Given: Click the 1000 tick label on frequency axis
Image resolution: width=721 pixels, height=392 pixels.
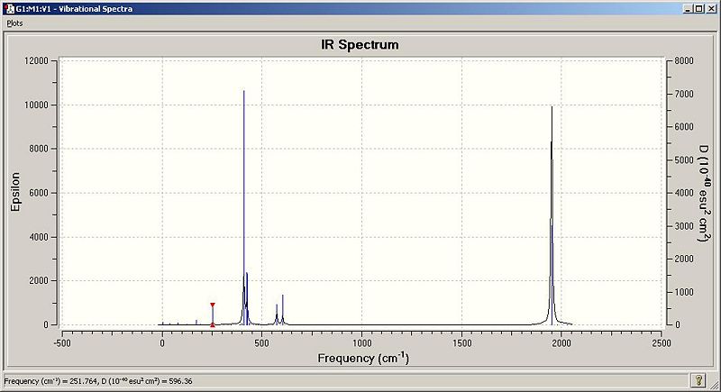Looking at the screenshot, I should click(x=362, y=343).
